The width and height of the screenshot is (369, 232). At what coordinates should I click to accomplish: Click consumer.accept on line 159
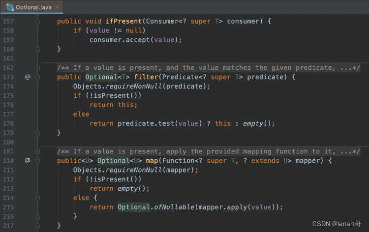click(x=120, y=40)
